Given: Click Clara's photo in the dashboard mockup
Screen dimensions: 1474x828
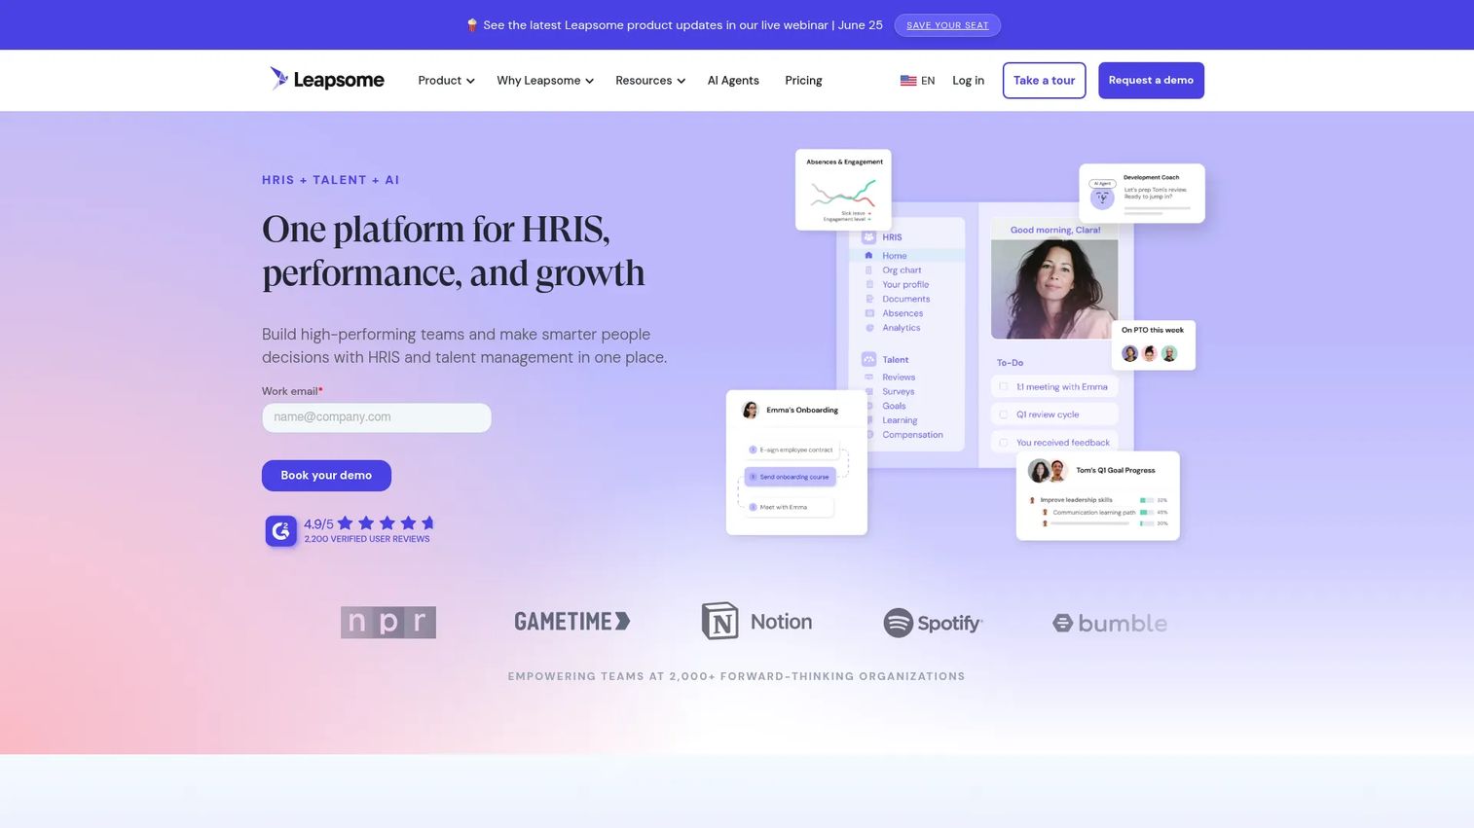Looking at the screenshot, I should [x=1054, y=289].
